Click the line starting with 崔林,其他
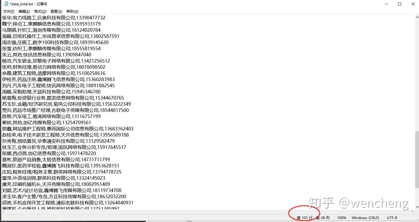This screenshot has width=419, height=222. pyautogui.click(x=46, y=122)
